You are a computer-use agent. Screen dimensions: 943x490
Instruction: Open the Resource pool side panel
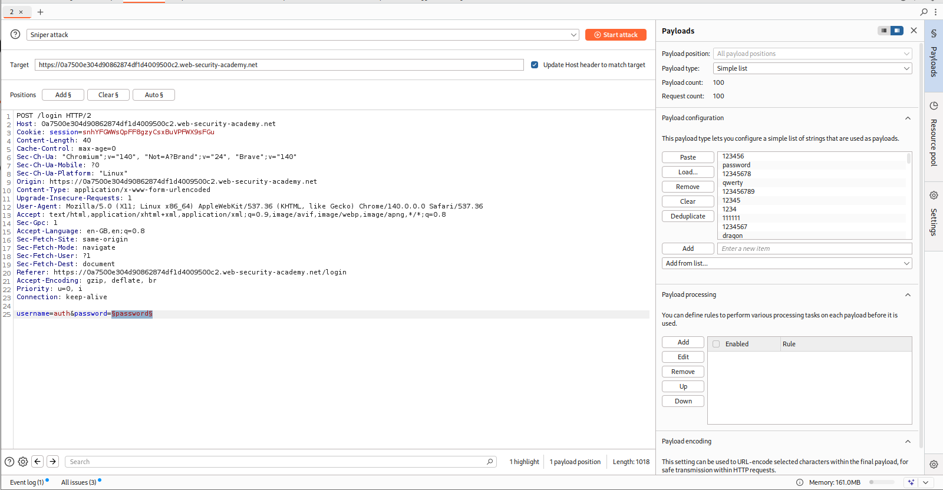pos(934,135)
